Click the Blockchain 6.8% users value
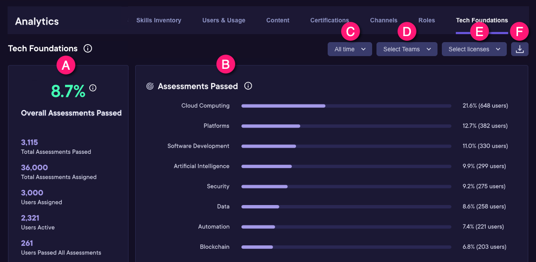Image resolution: width=536 pixels, height=262 pixels. pyautogui.click(x=484, y=247)
